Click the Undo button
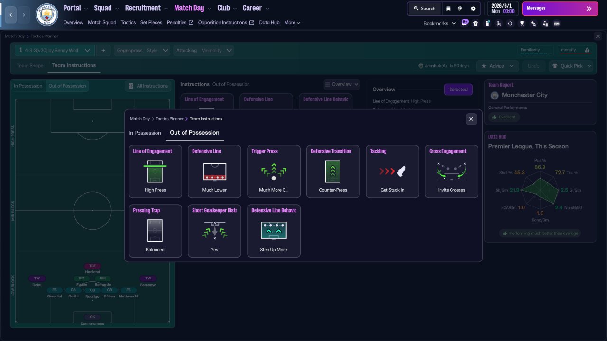Viewport: 607px width, 341px height. pos(533,66)
